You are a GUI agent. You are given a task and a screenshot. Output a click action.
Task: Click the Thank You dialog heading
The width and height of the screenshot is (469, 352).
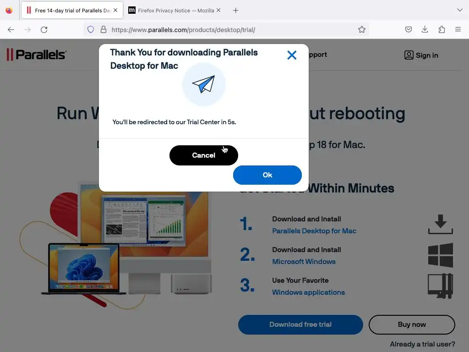click(184, 59)
